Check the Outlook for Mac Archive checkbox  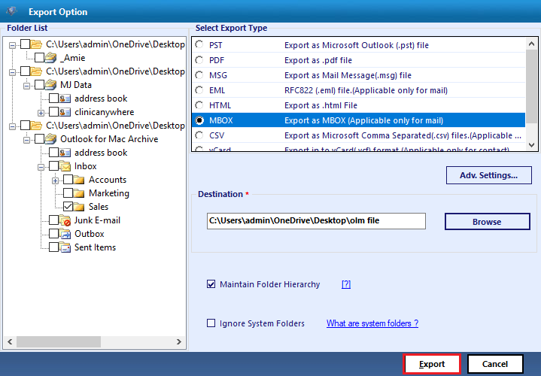pyautogui.click(x=39, y=138)
